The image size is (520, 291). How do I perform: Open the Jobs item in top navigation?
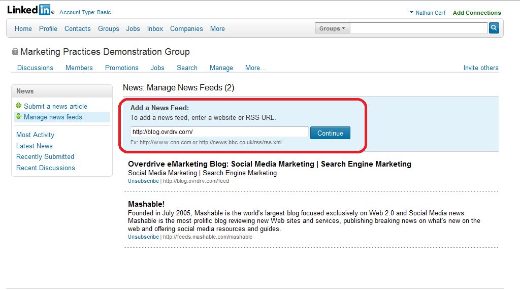tap(133, 28)
